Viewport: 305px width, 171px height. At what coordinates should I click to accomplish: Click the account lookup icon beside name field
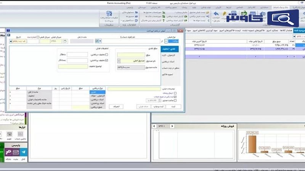(97, 41)
